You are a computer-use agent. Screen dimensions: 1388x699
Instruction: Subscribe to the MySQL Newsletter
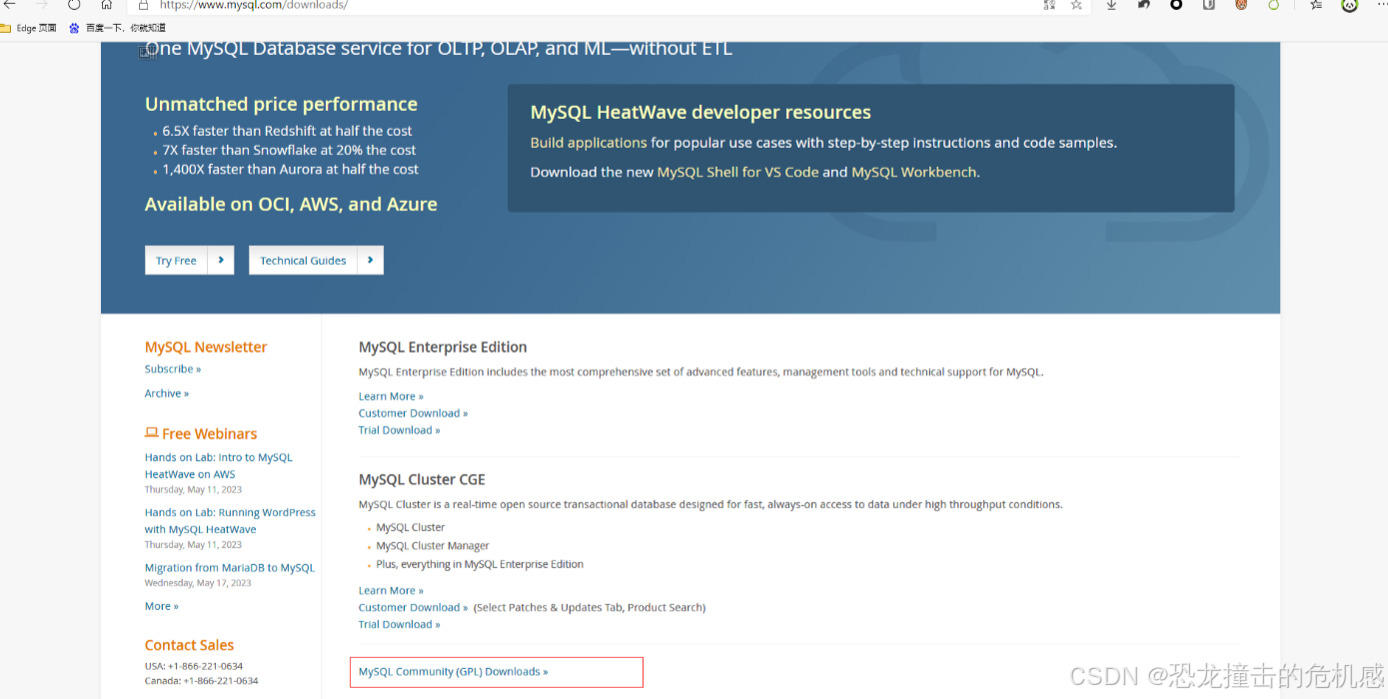point(173,369)
